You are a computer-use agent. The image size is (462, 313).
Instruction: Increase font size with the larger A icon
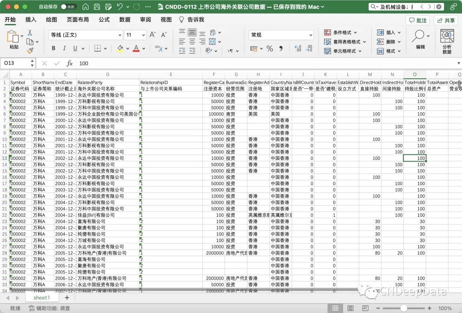pyautogui.click(x=153, y=35)
